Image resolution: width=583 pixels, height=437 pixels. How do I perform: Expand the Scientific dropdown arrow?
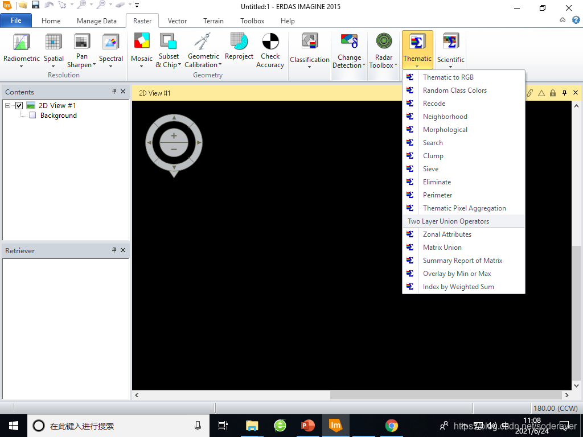coord(451,67)
